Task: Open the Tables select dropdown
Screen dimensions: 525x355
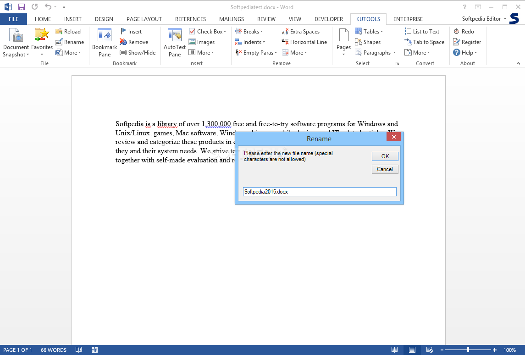Action: pos(369,32)
